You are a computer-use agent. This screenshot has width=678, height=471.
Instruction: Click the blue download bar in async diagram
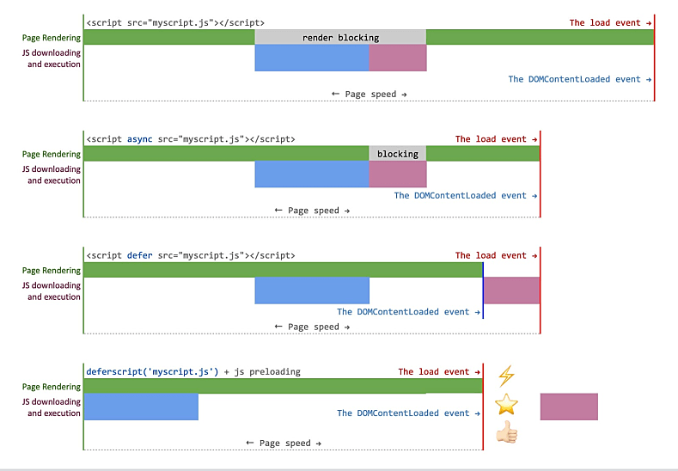coord(312,174)
